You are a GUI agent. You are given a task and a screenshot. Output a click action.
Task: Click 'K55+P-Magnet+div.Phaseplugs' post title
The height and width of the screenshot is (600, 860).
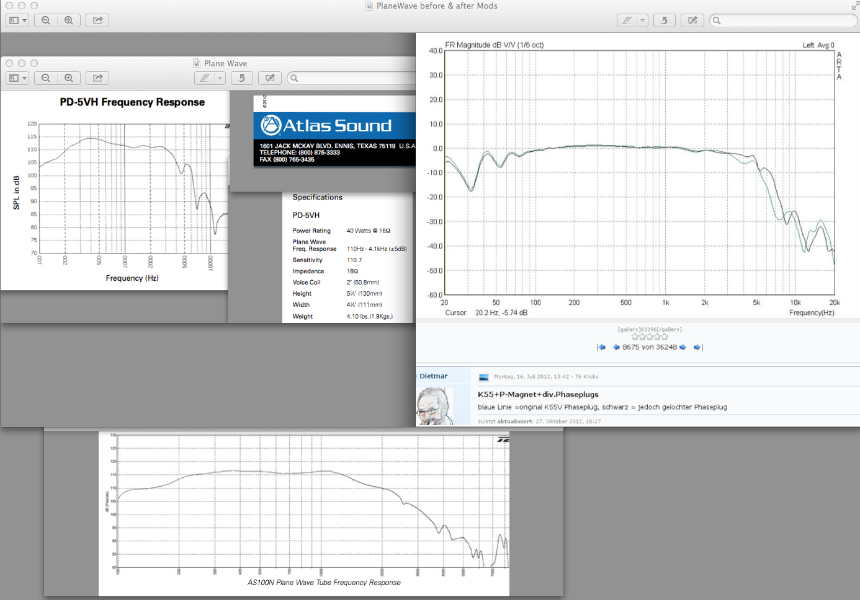538,394
